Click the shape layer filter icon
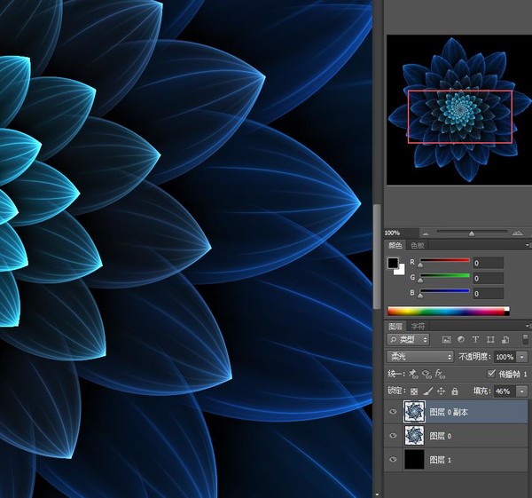The height and width of the screenshot is (498, 532). coord(490,339)
